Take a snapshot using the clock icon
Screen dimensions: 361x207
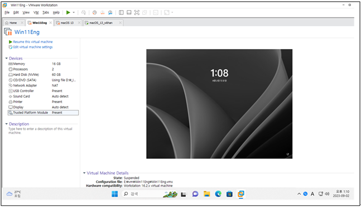coord(94,12)
